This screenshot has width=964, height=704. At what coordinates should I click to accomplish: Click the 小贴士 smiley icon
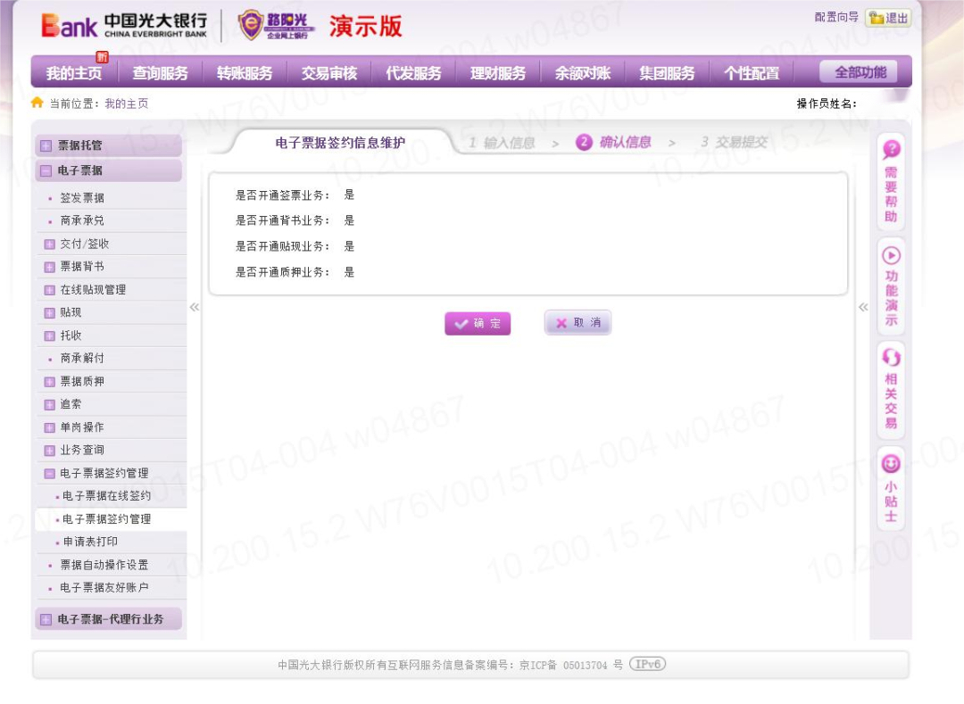click(891, 463)
